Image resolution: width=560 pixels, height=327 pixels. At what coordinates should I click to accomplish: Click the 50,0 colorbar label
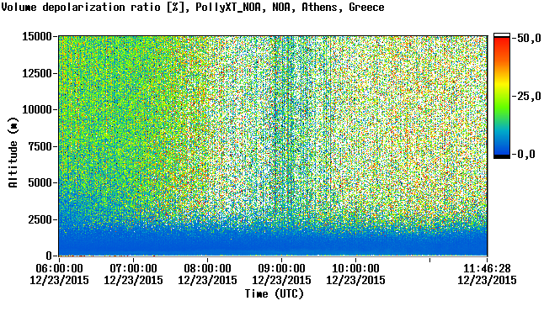tap(529, 38)
